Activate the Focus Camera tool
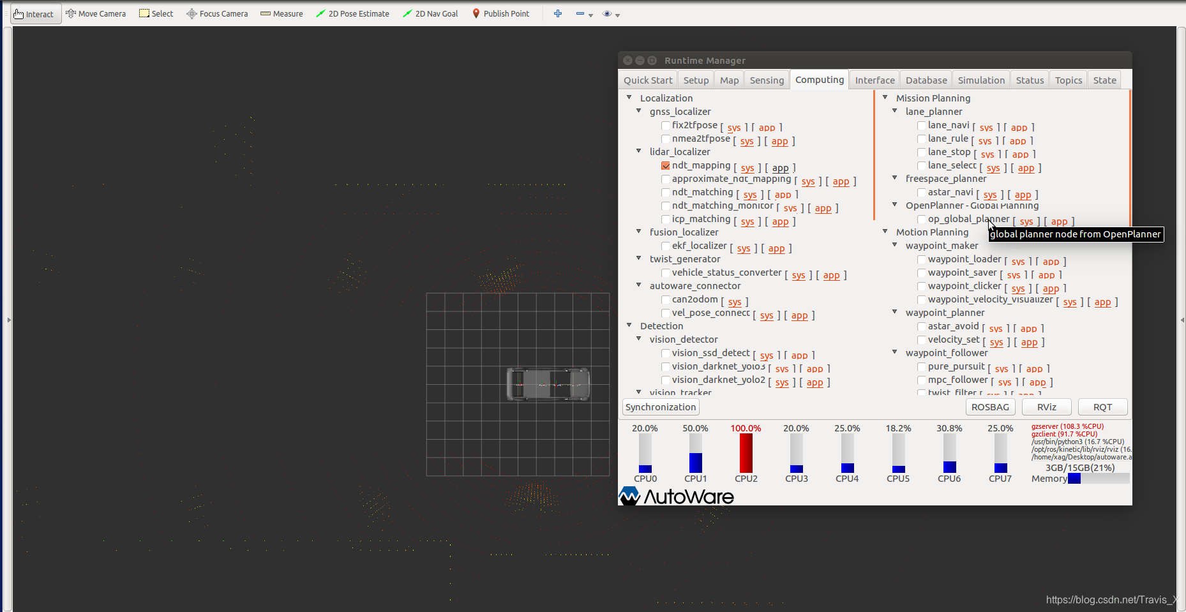This screenshot has width=1186, height=612. click(x=217, y=14)
